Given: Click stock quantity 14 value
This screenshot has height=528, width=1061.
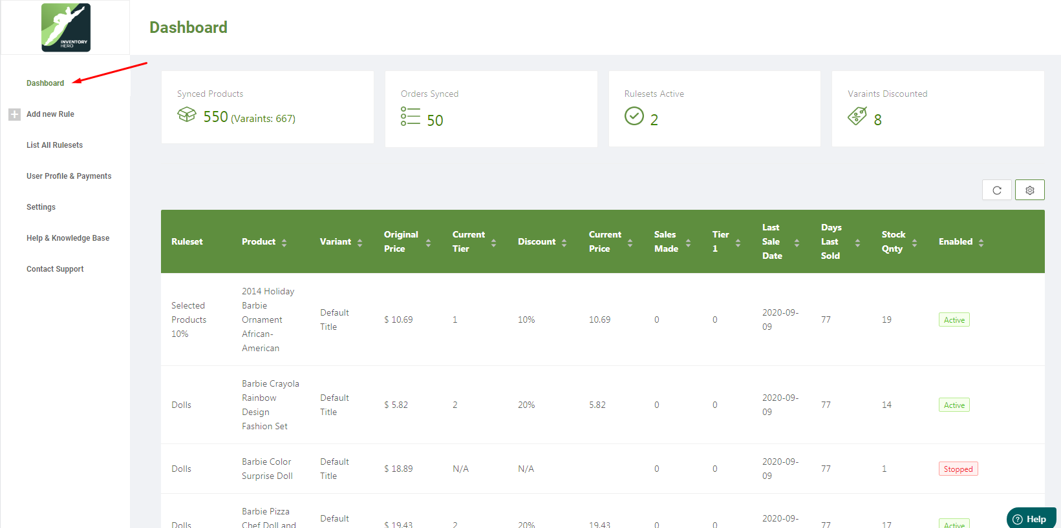Looking at the screenshot, I should click(x=886, y=405).
